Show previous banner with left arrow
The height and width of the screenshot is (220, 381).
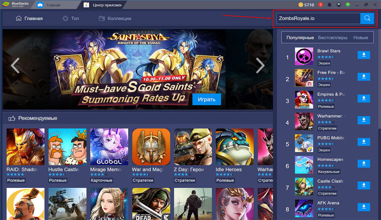coord(15,66)
